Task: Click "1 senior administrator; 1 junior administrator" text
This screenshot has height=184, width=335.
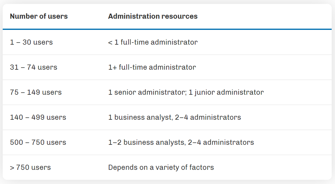Action: click(186, 92)
